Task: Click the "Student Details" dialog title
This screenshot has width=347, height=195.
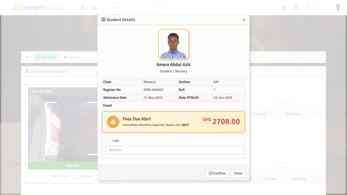Action: [x=121, y=20]
